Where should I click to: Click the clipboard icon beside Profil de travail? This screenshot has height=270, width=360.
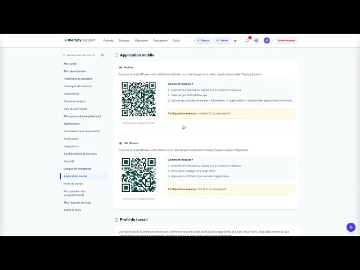coord(116,220)
